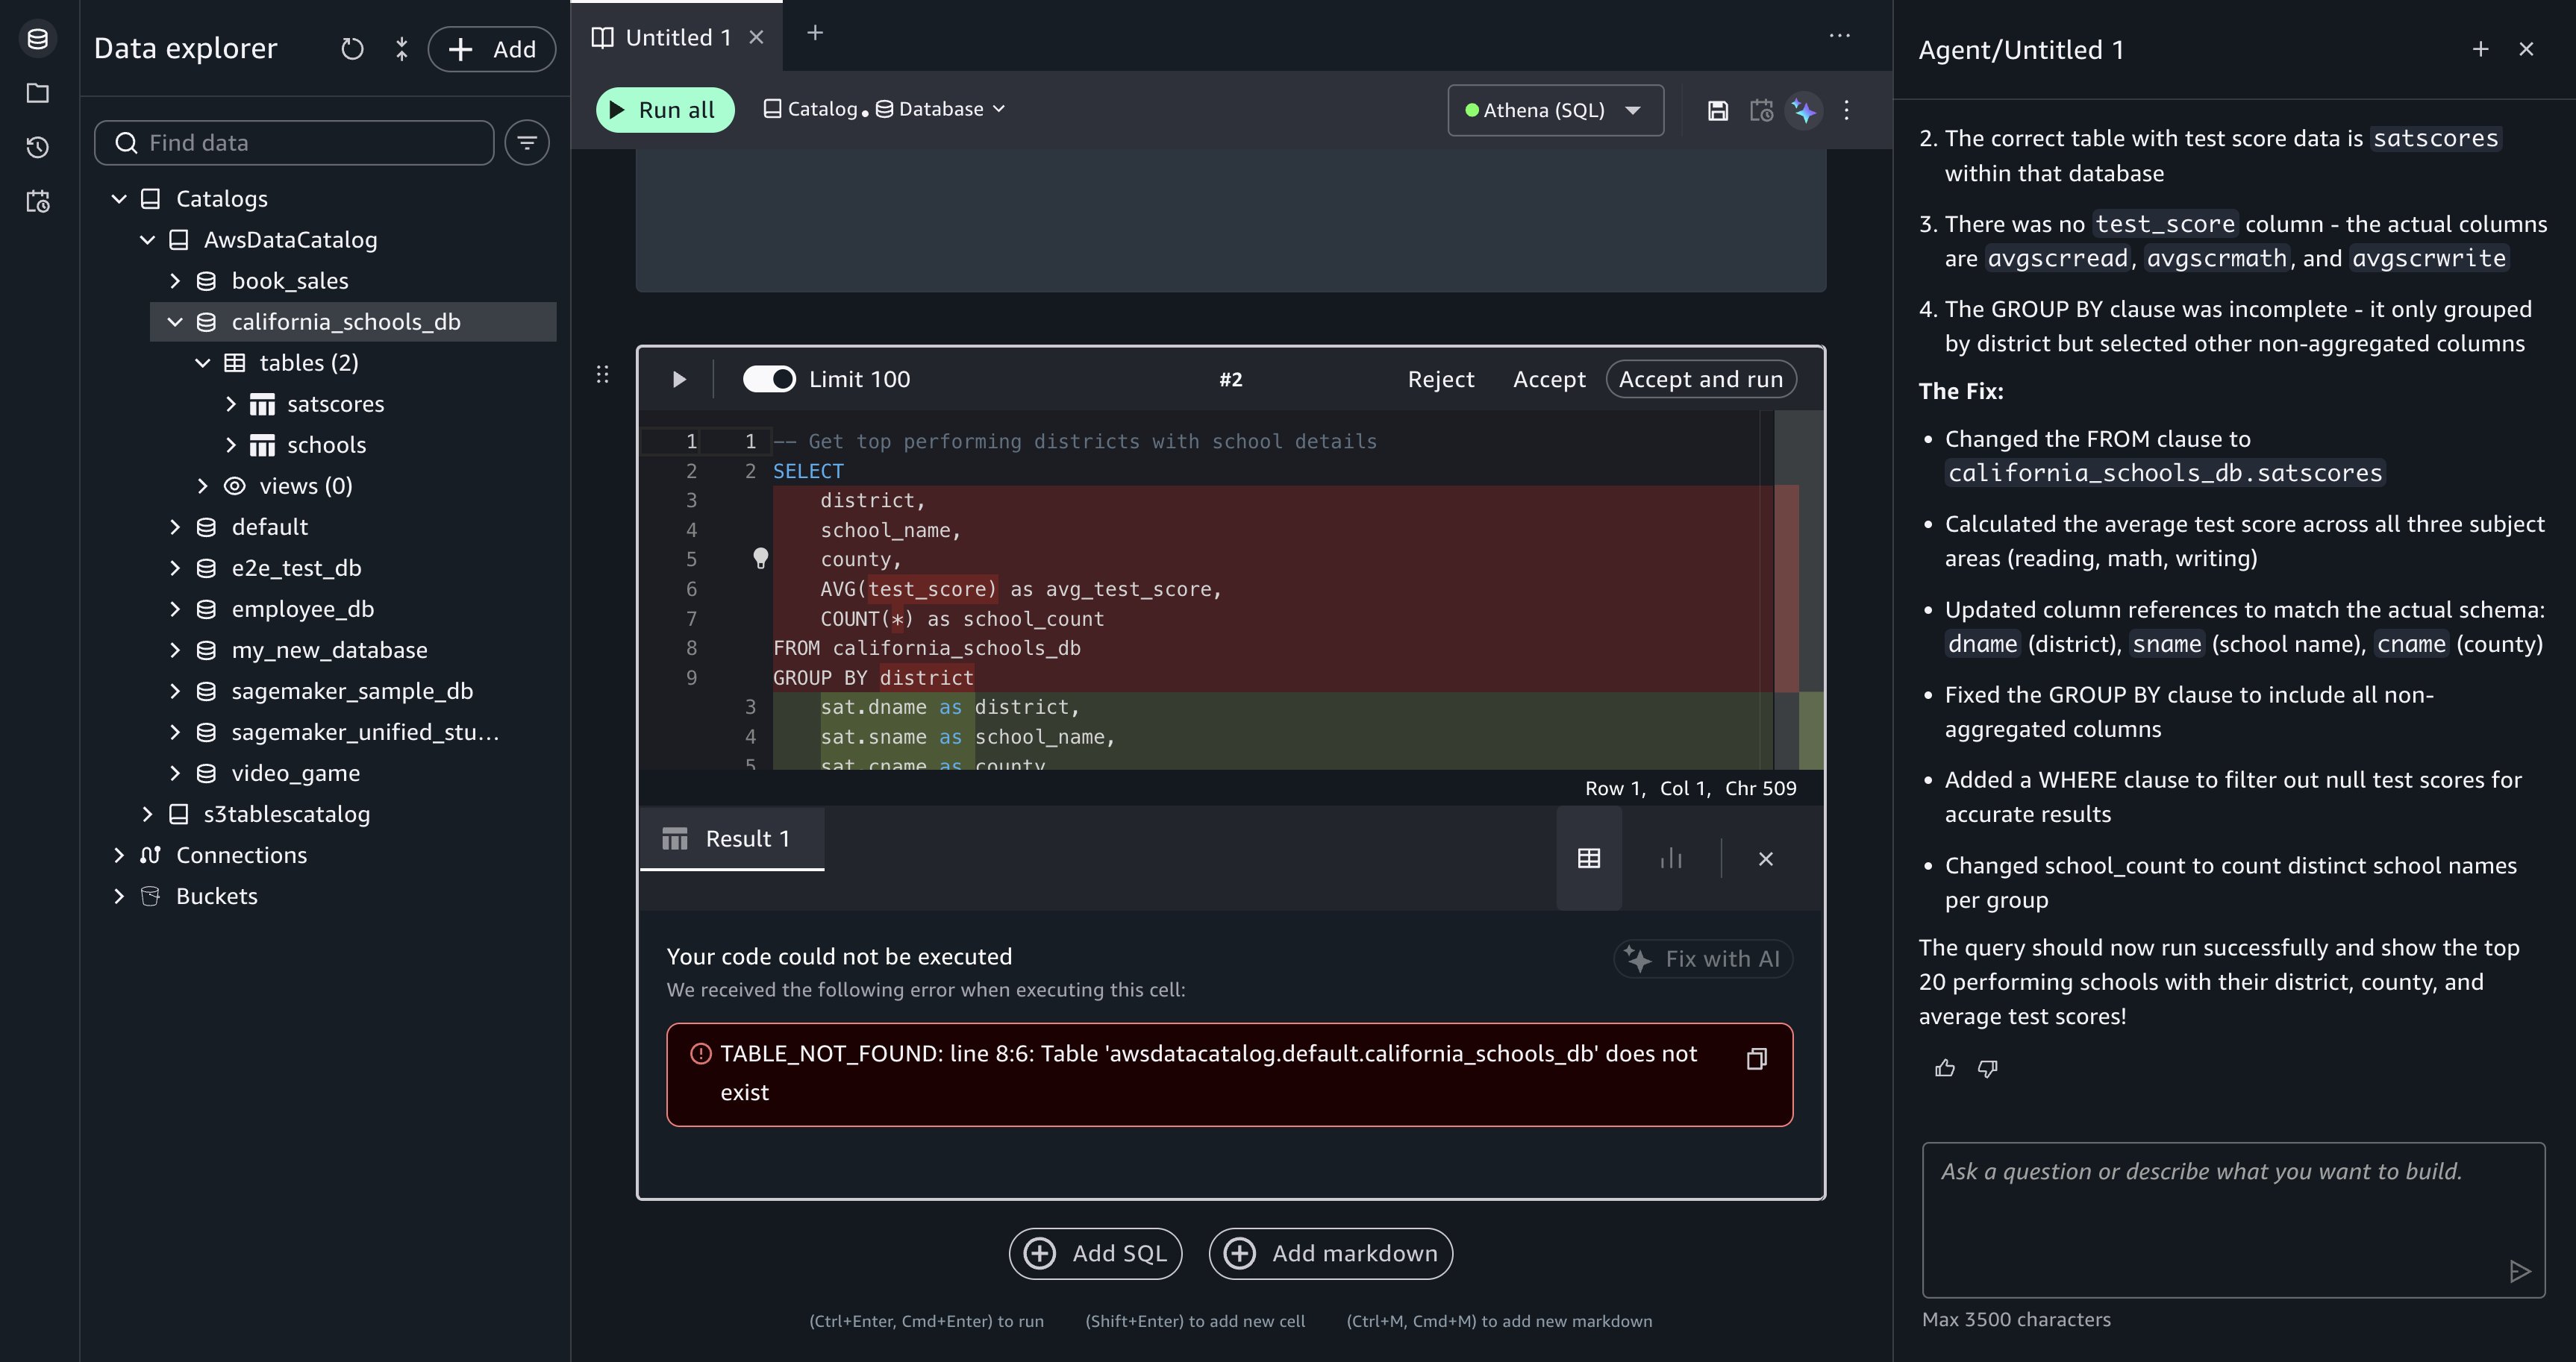Accept the suggested code change
This screenshot has height=1362, width=2576.
click(1549, 379)
